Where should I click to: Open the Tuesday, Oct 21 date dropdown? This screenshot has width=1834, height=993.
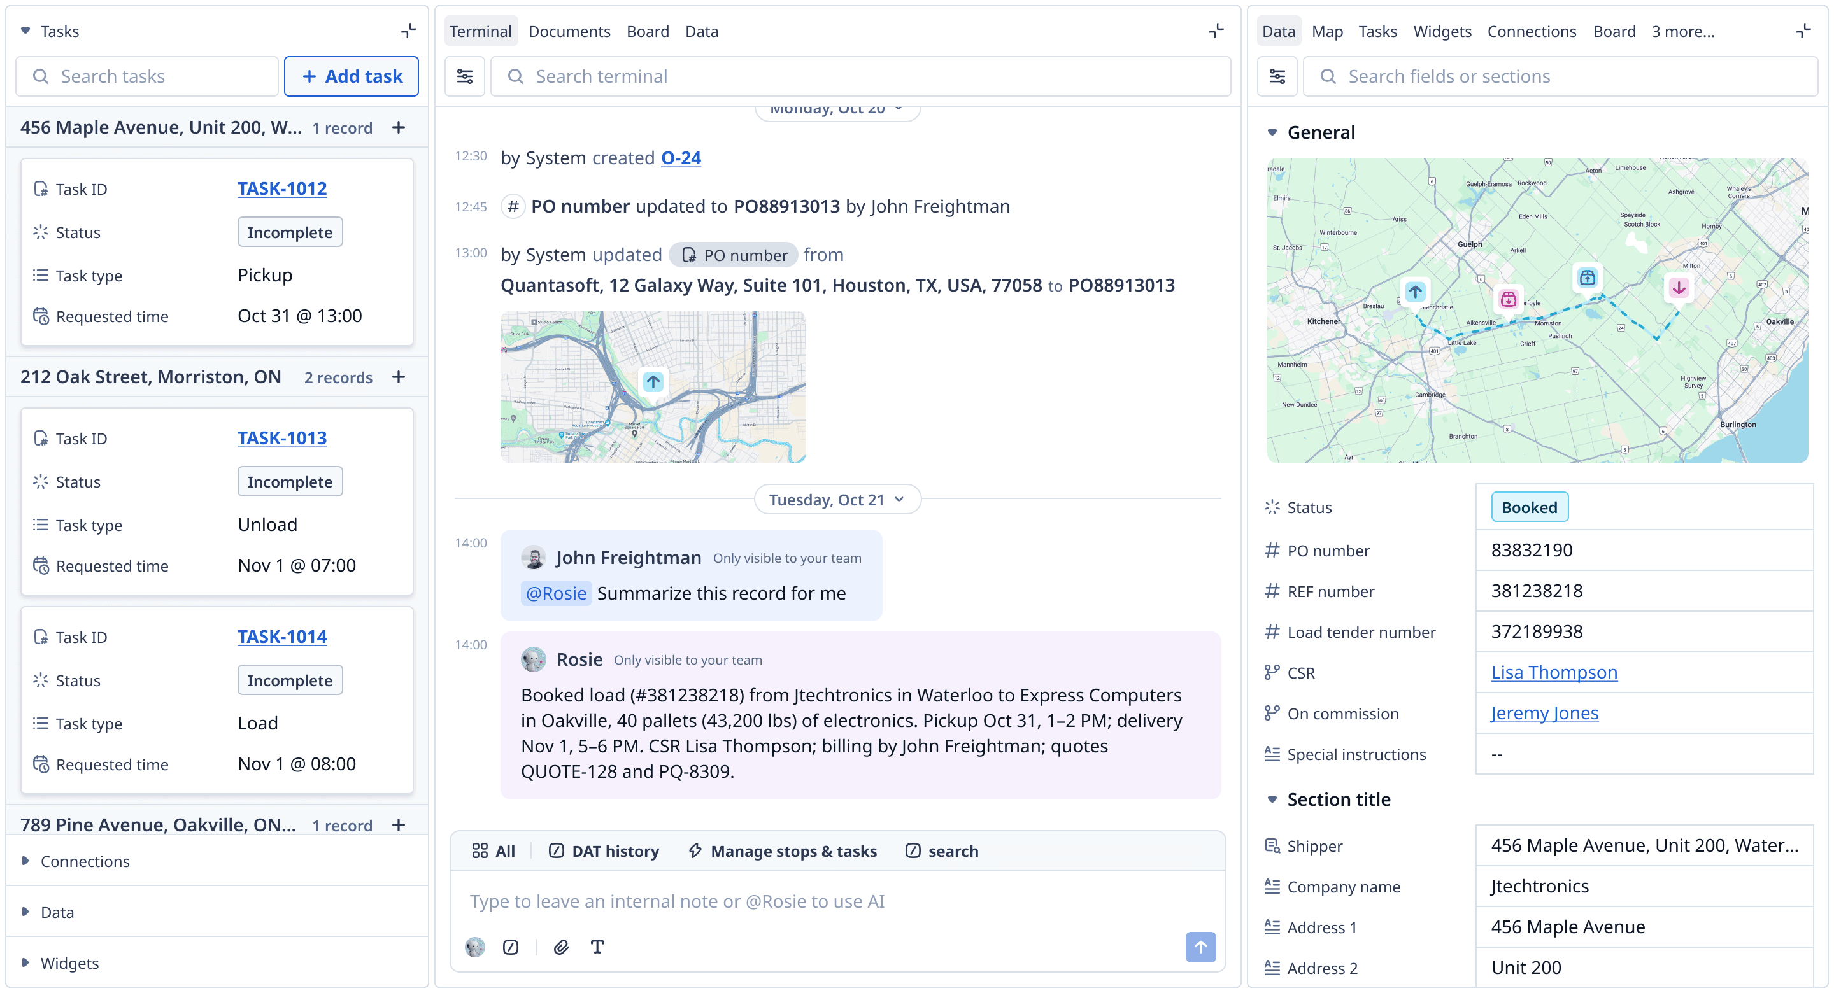tap(837, 500)
